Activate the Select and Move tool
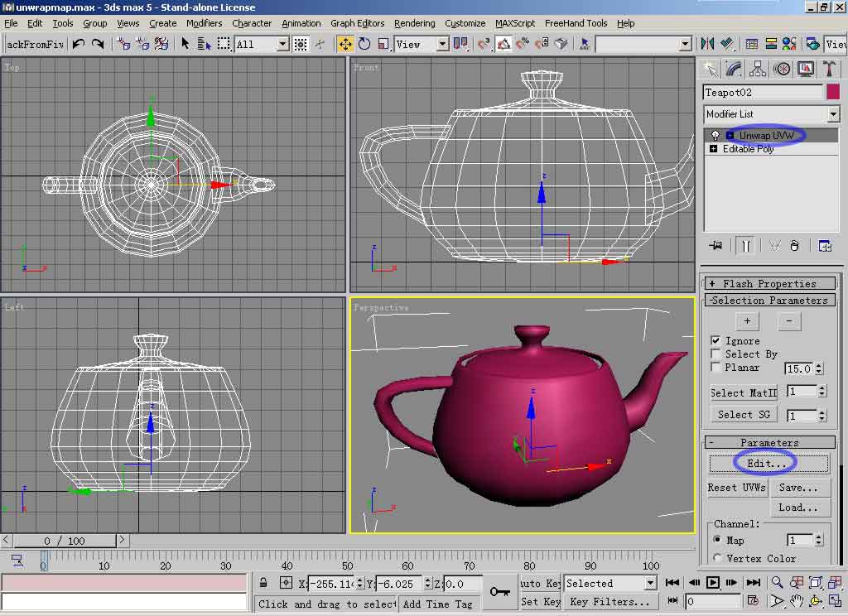The height and width of the screenshot is (616, 848). 345,44
